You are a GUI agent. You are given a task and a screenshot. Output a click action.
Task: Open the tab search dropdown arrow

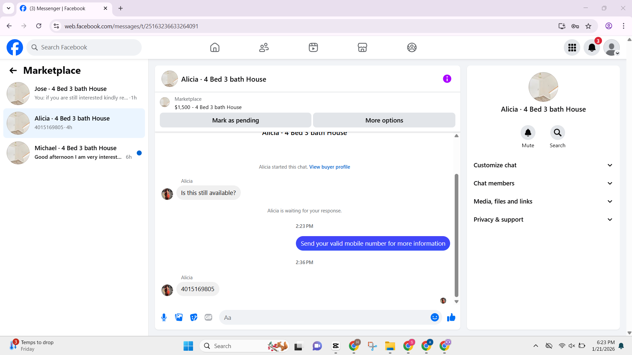point(9,8)
